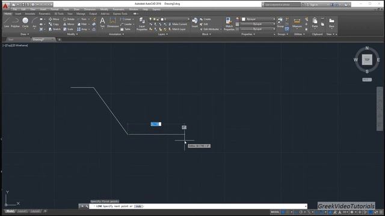Switch to the Home ribbon tab
This screenshot has width=385, height=216.
[x=8, y=14]
